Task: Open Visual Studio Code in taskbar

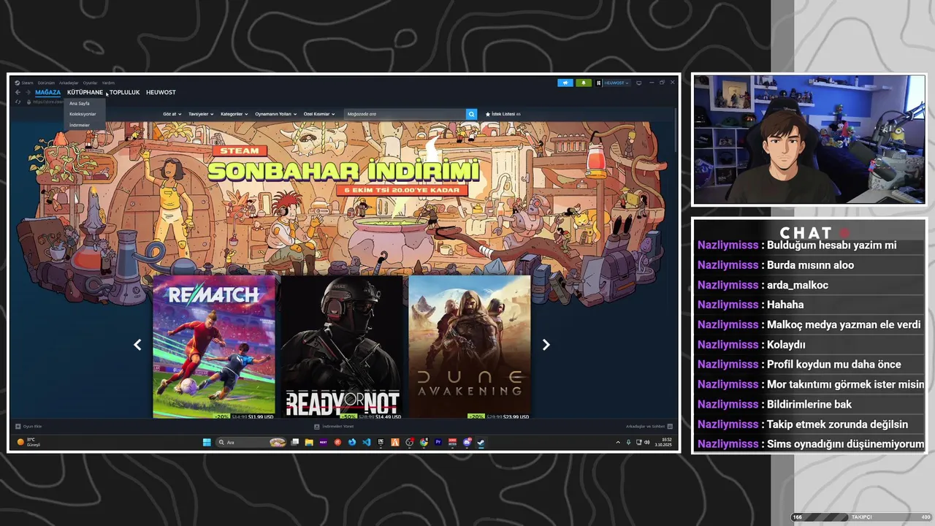Action: [366, 442]
